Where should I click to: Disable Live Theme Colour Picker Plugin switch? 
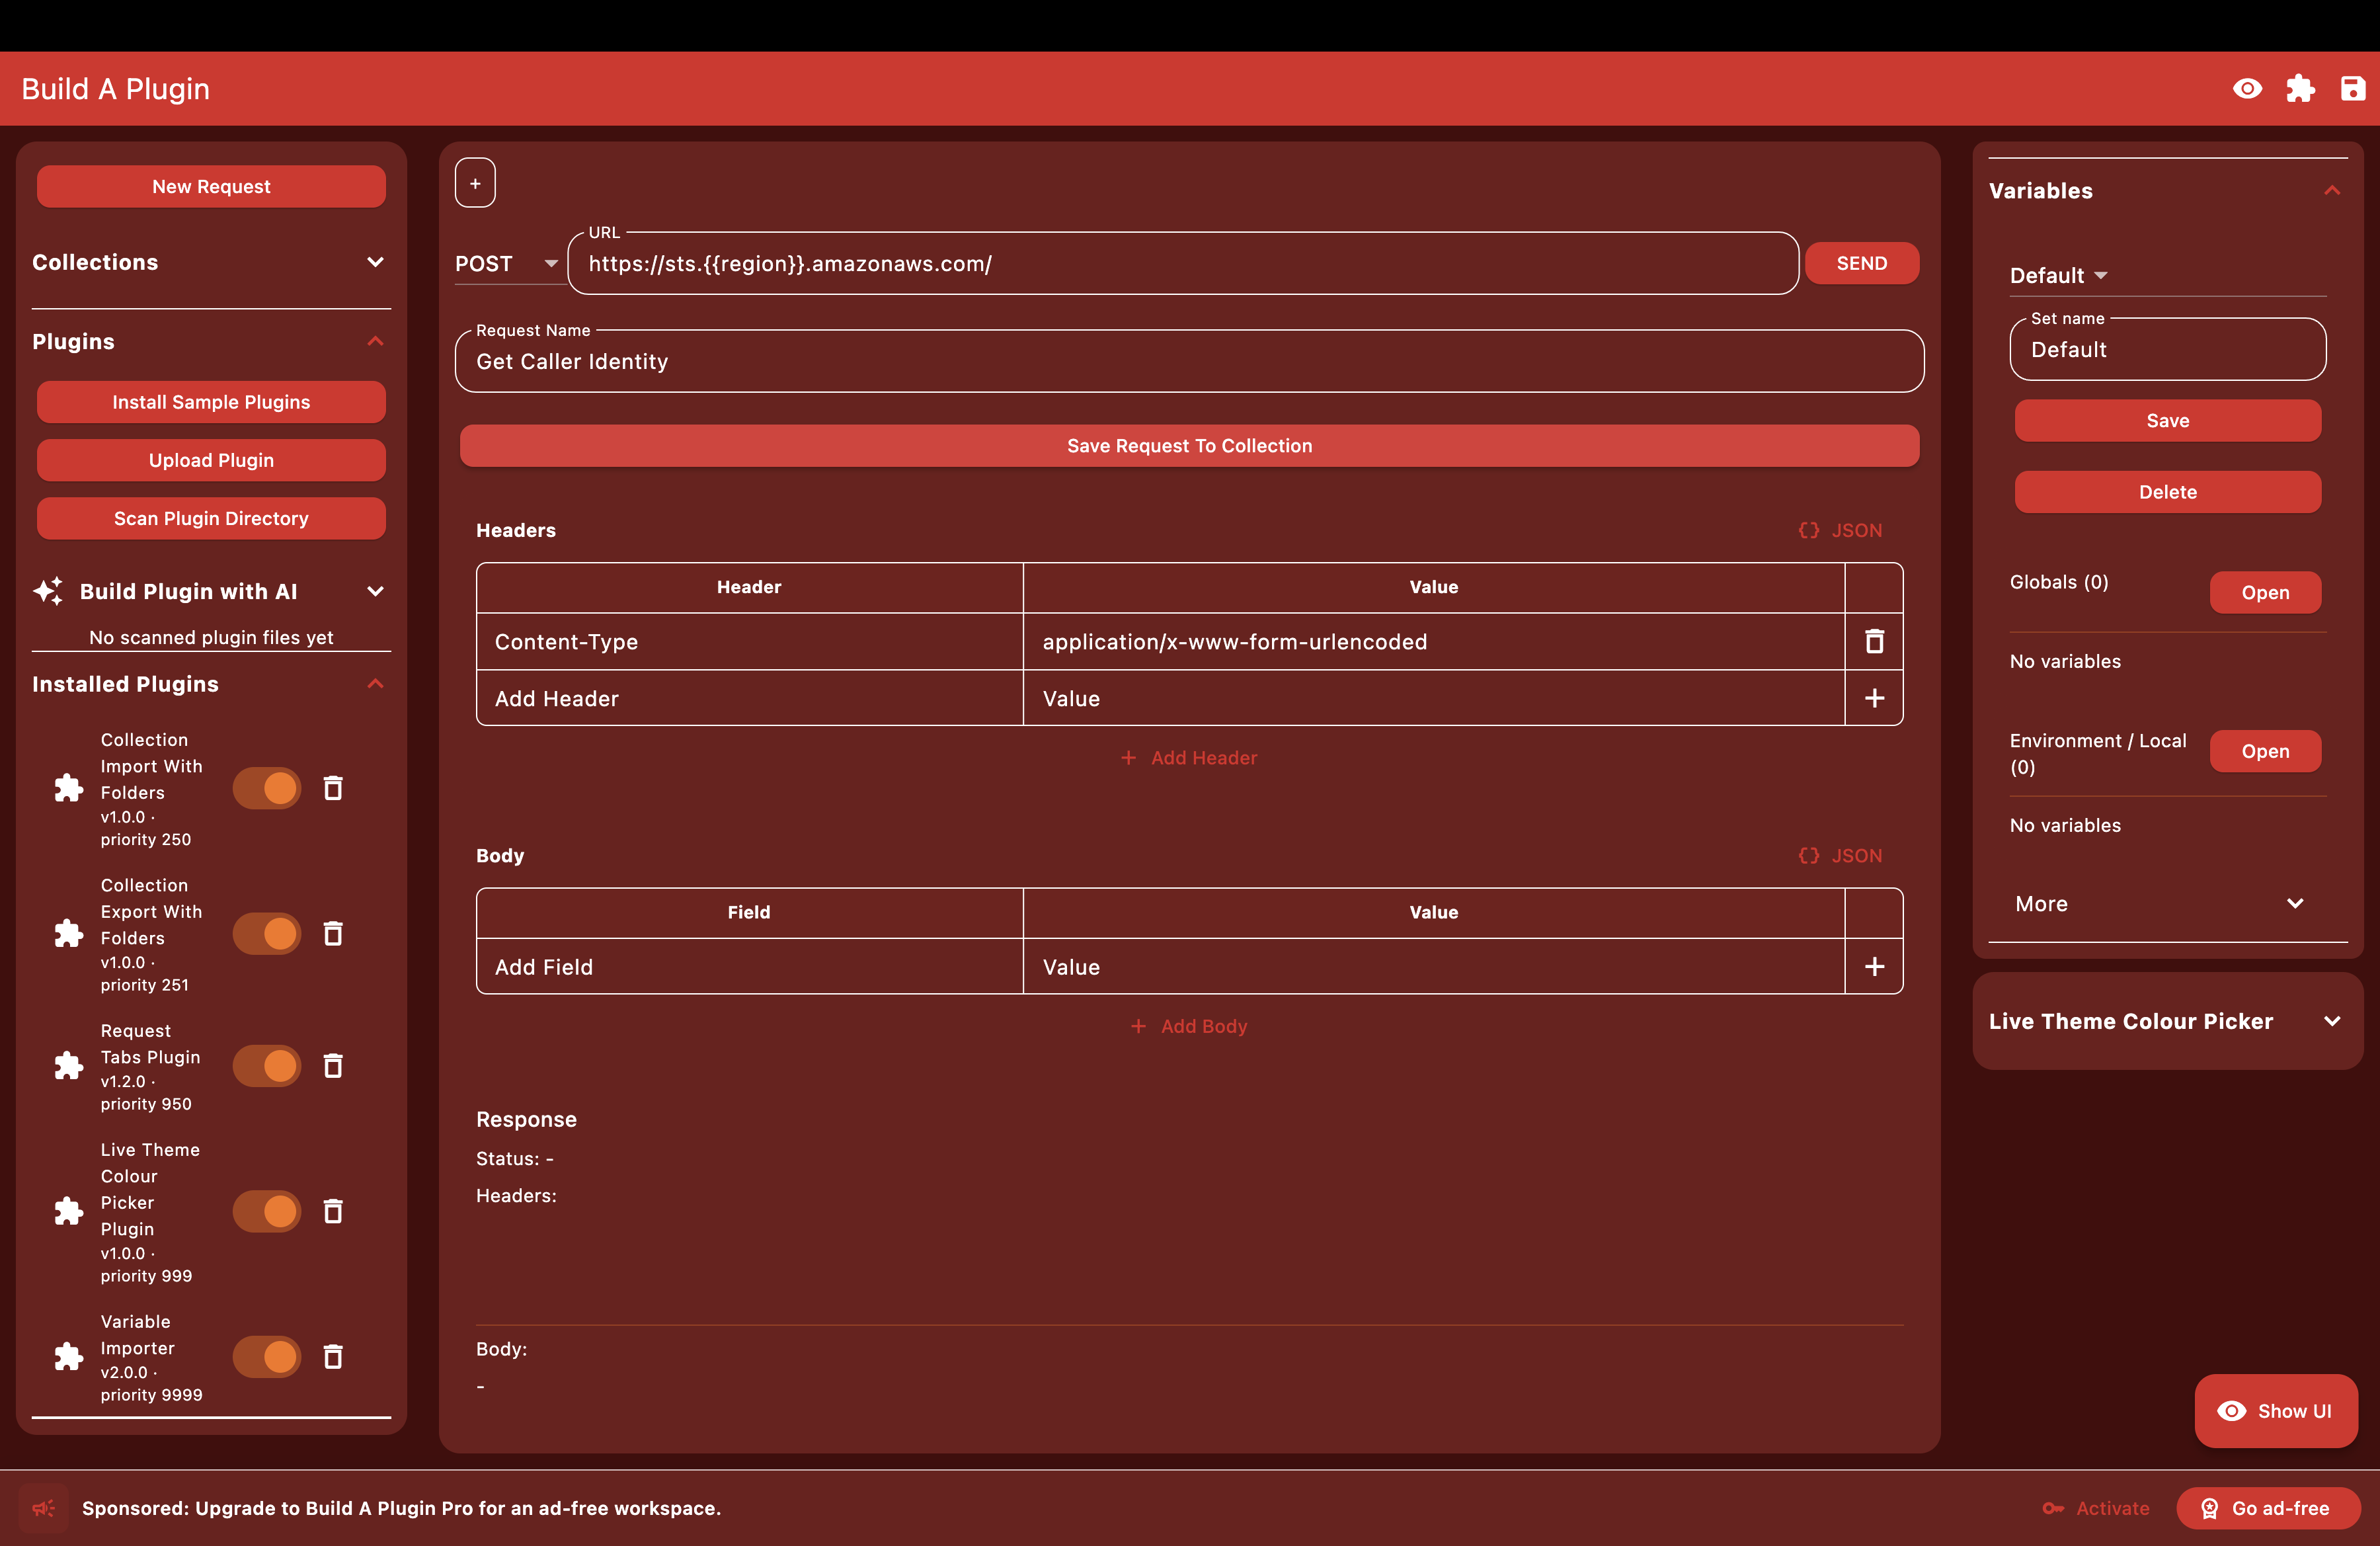(x=267, y=1211)
